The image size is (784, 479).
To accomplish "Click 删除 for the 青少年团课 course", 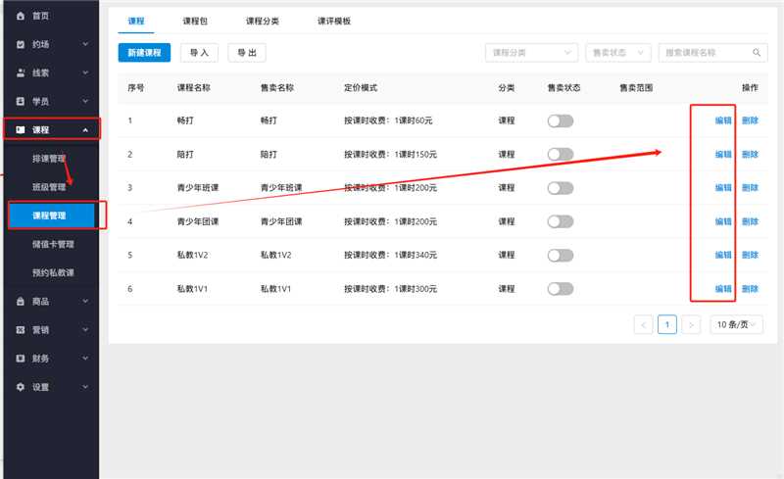I will (x=750, y=221).
